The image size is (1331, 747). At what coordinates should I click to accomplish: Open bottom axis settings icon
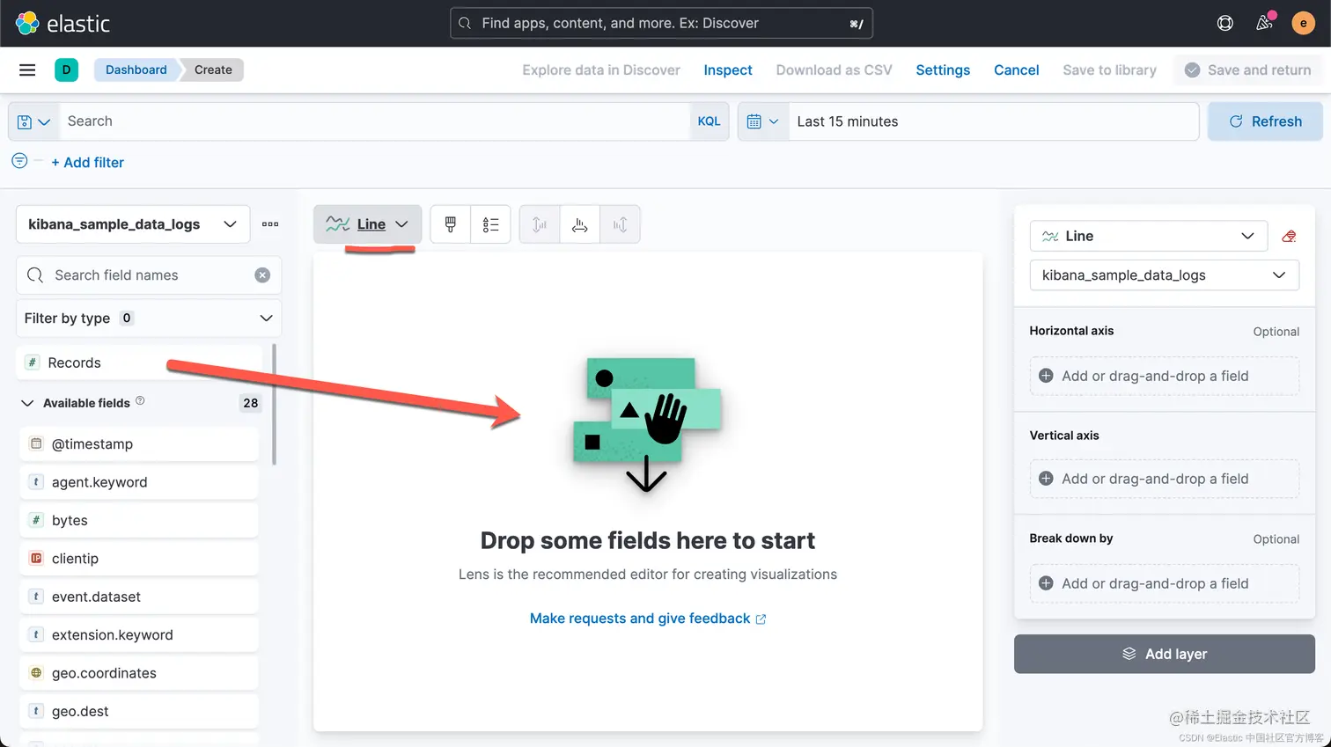579,224
